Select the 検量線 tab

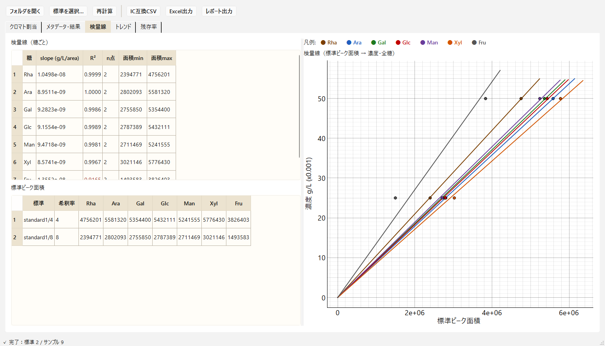pos(98,27)
